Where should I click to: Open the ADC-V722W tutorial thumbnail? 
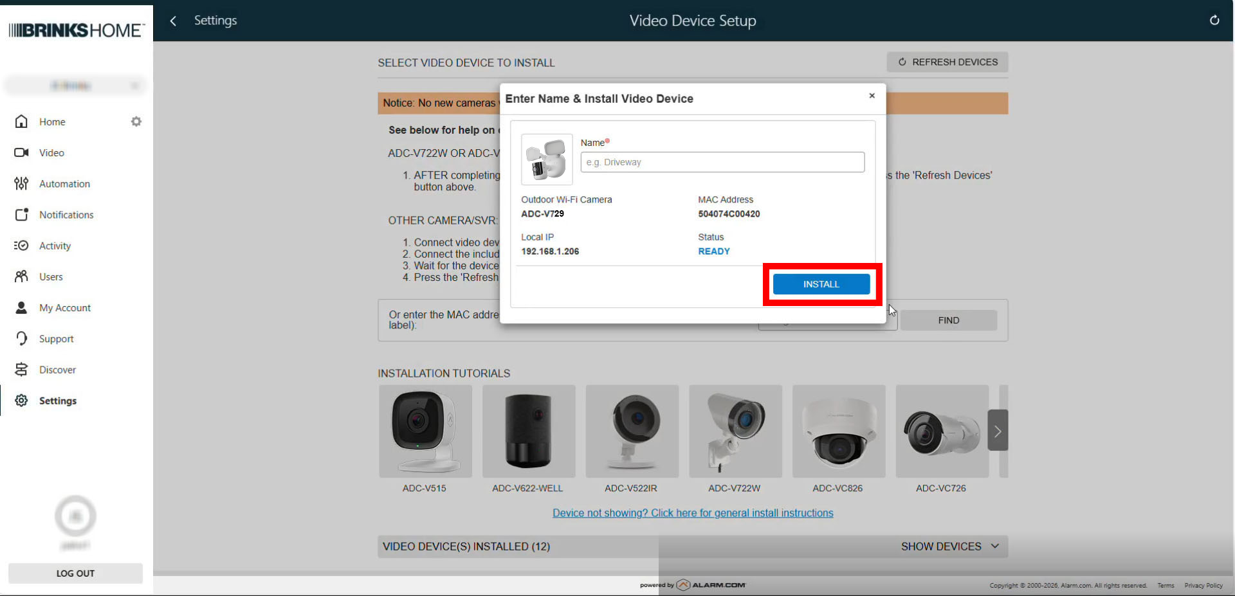(x=736, y=431)
